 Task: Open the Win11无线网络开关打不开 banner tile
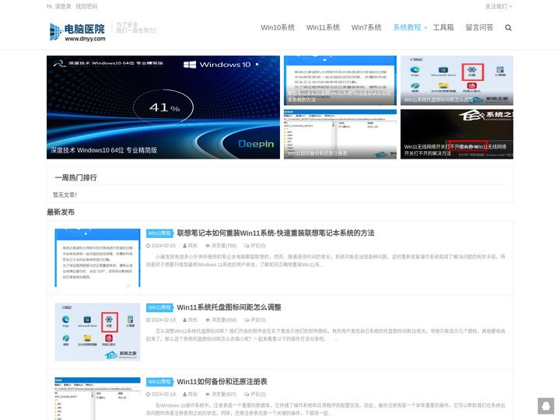click(457, 134)
